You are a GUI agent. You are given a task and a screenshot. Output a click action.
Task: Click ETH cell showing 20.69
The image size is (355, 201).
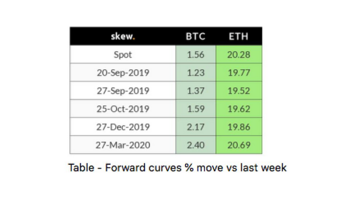pyautogui.click(x=239, y=145)
